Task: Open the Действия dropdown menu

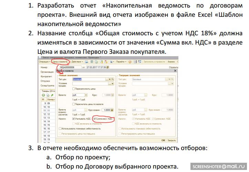Action: point(77,62)
